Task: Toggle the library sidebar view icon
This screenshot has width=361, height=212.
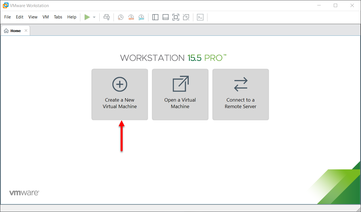Action: [x=155, y=17]
